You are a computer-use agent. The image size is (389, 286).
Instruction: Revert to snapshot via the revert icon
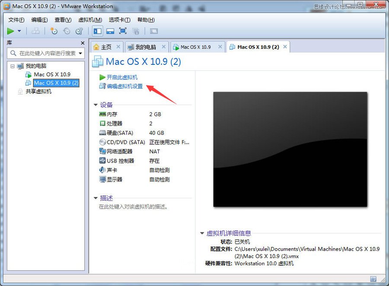point(66,31)
